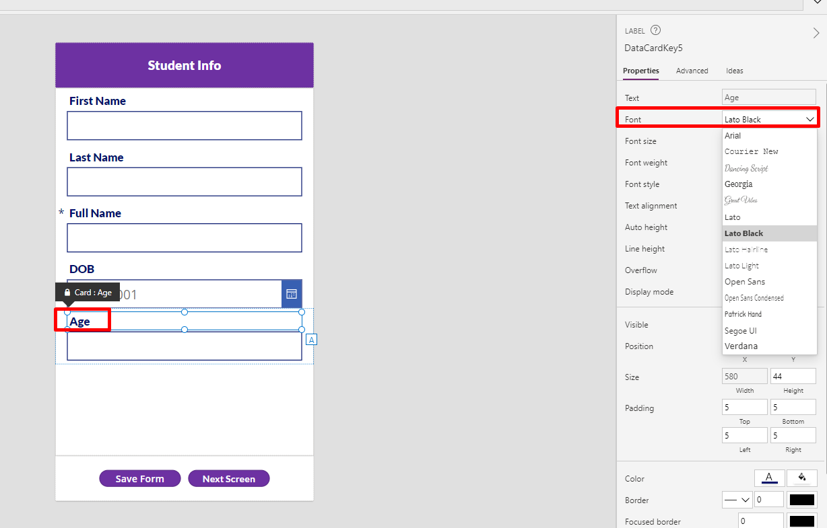Click the border thickness field showing 0

(x=768, y=500)
